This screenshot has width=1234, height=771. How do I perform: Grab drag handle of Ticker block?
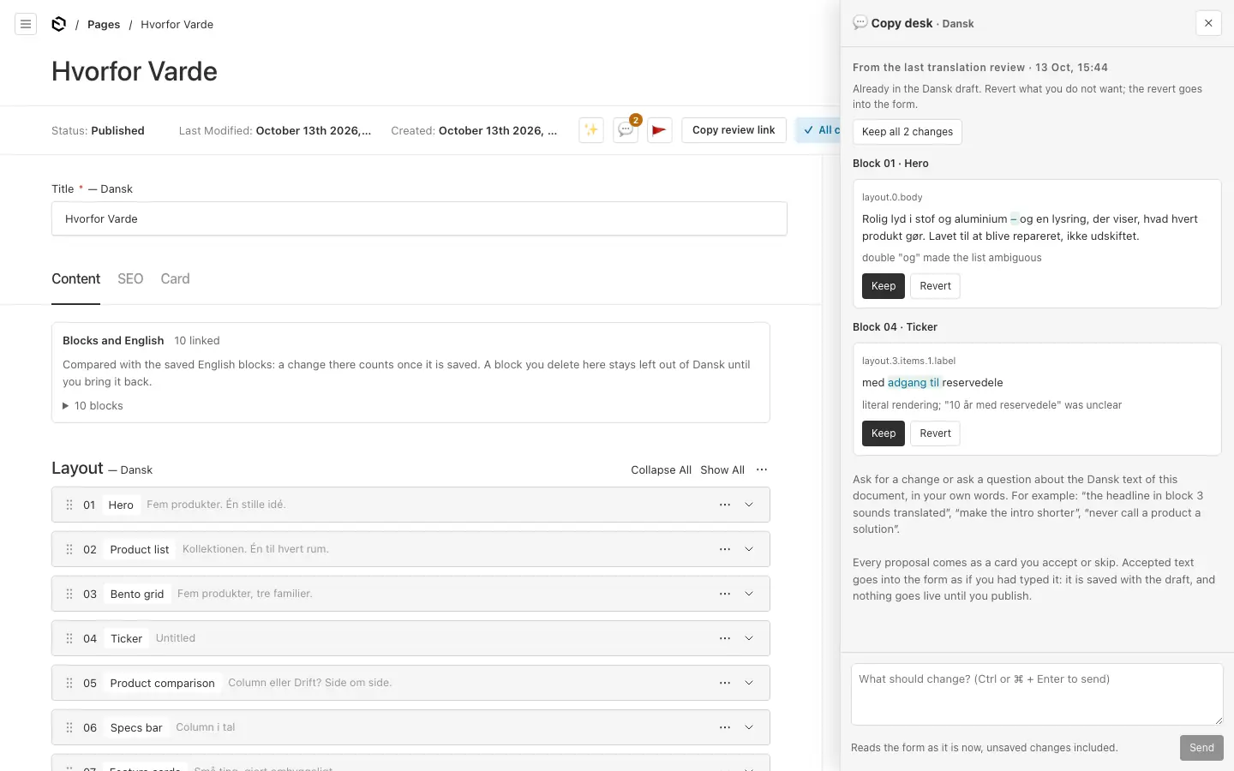pyautogui.click(x=69, y=638)
